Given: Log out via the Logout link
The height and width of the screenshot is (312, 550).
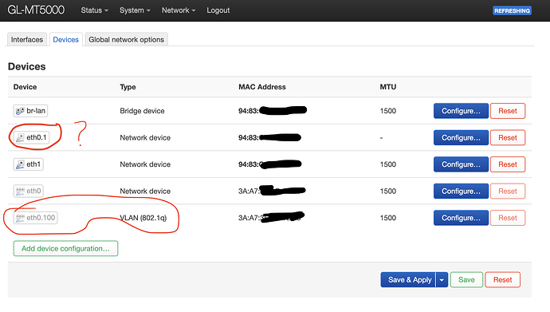Looking at the screenshot, I should tap(218, 10).
